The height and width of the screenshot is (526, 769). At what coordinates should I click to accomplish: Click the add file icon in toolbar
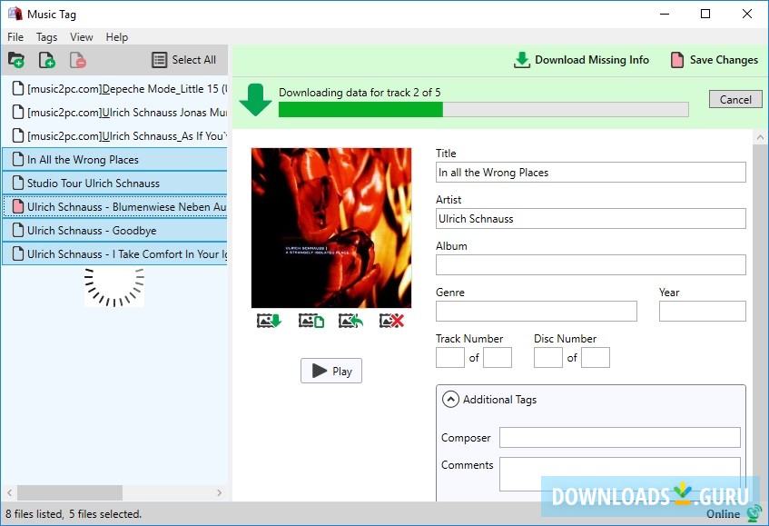(x=46, y=60)
